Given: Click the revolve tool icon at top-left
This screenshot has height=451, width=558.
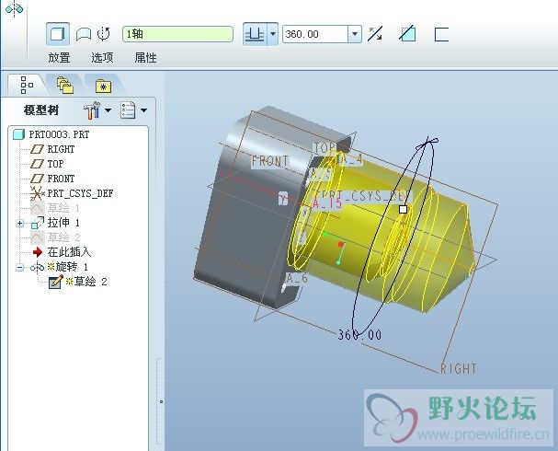Looking at the screenshot, I should pos(14,8).
